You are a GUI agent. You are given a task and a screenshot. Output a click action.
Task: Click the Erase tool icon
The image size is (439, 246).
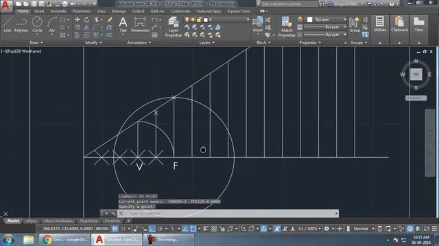[110, 20]
